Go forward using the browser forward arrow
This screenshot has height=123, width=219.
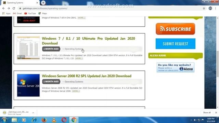pyautogui.click(x=9, y=8)
